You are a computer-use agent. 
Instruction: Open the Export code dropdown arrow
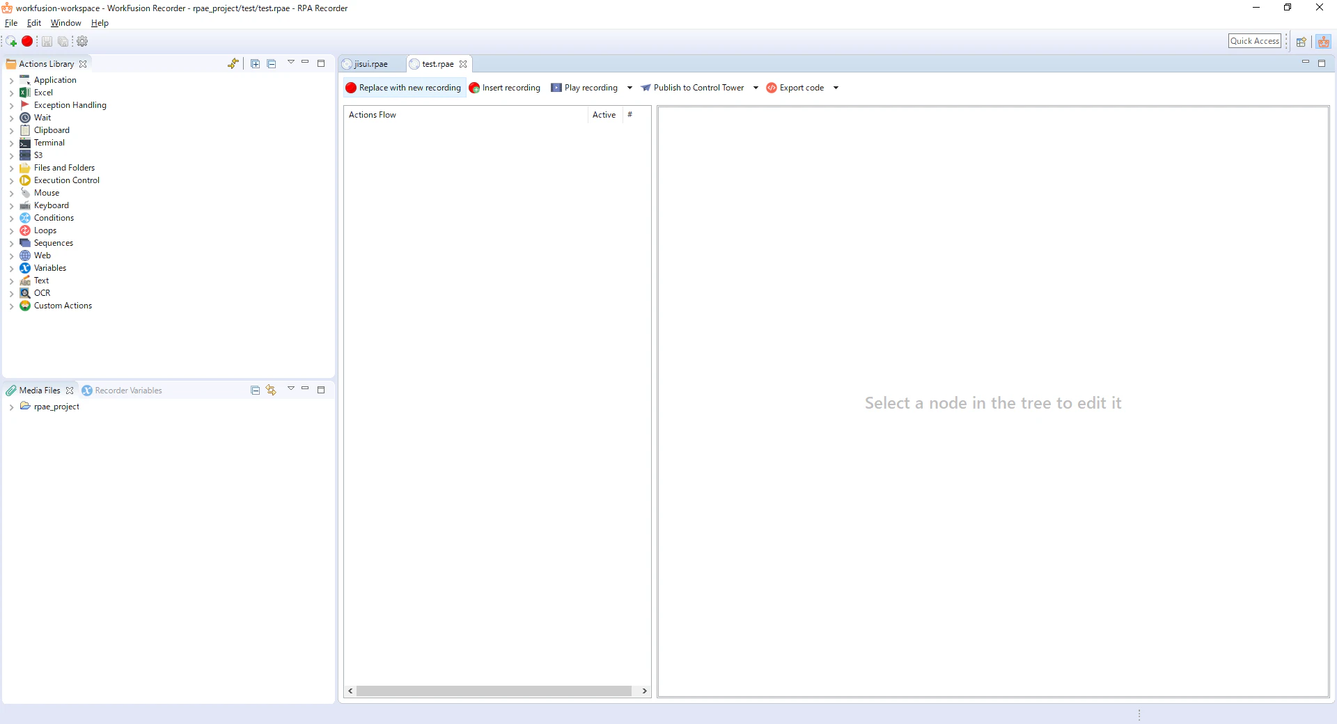(836, 88)
